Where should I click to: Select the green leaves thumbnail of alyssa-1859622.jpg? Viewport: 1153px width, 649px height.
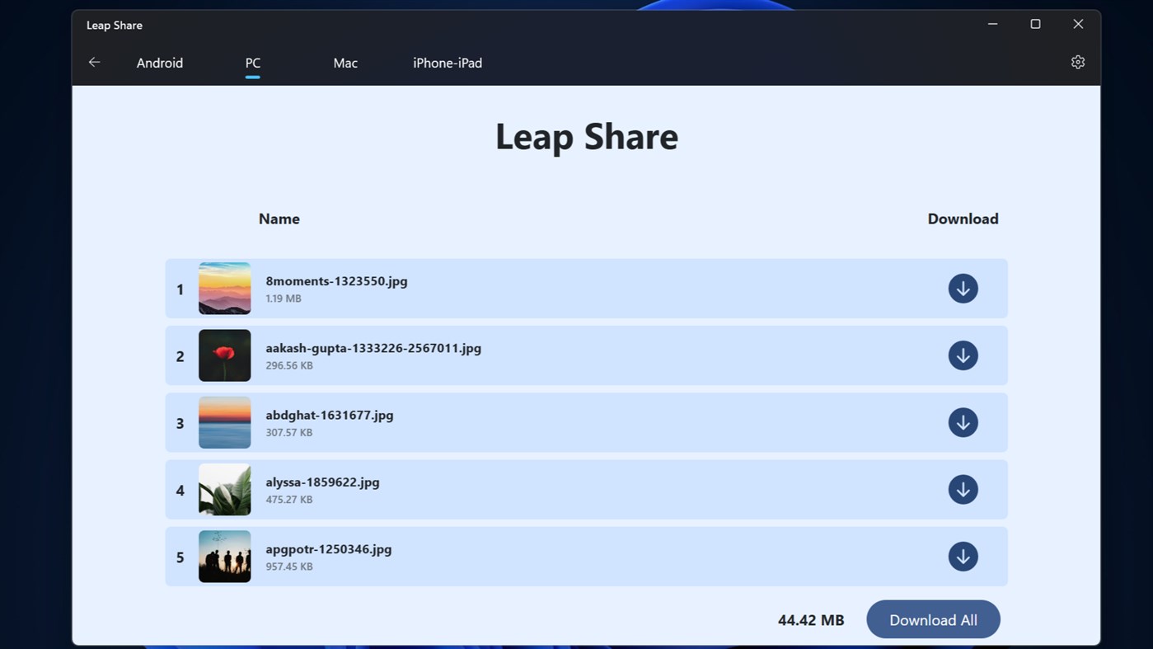click(224, 489)
